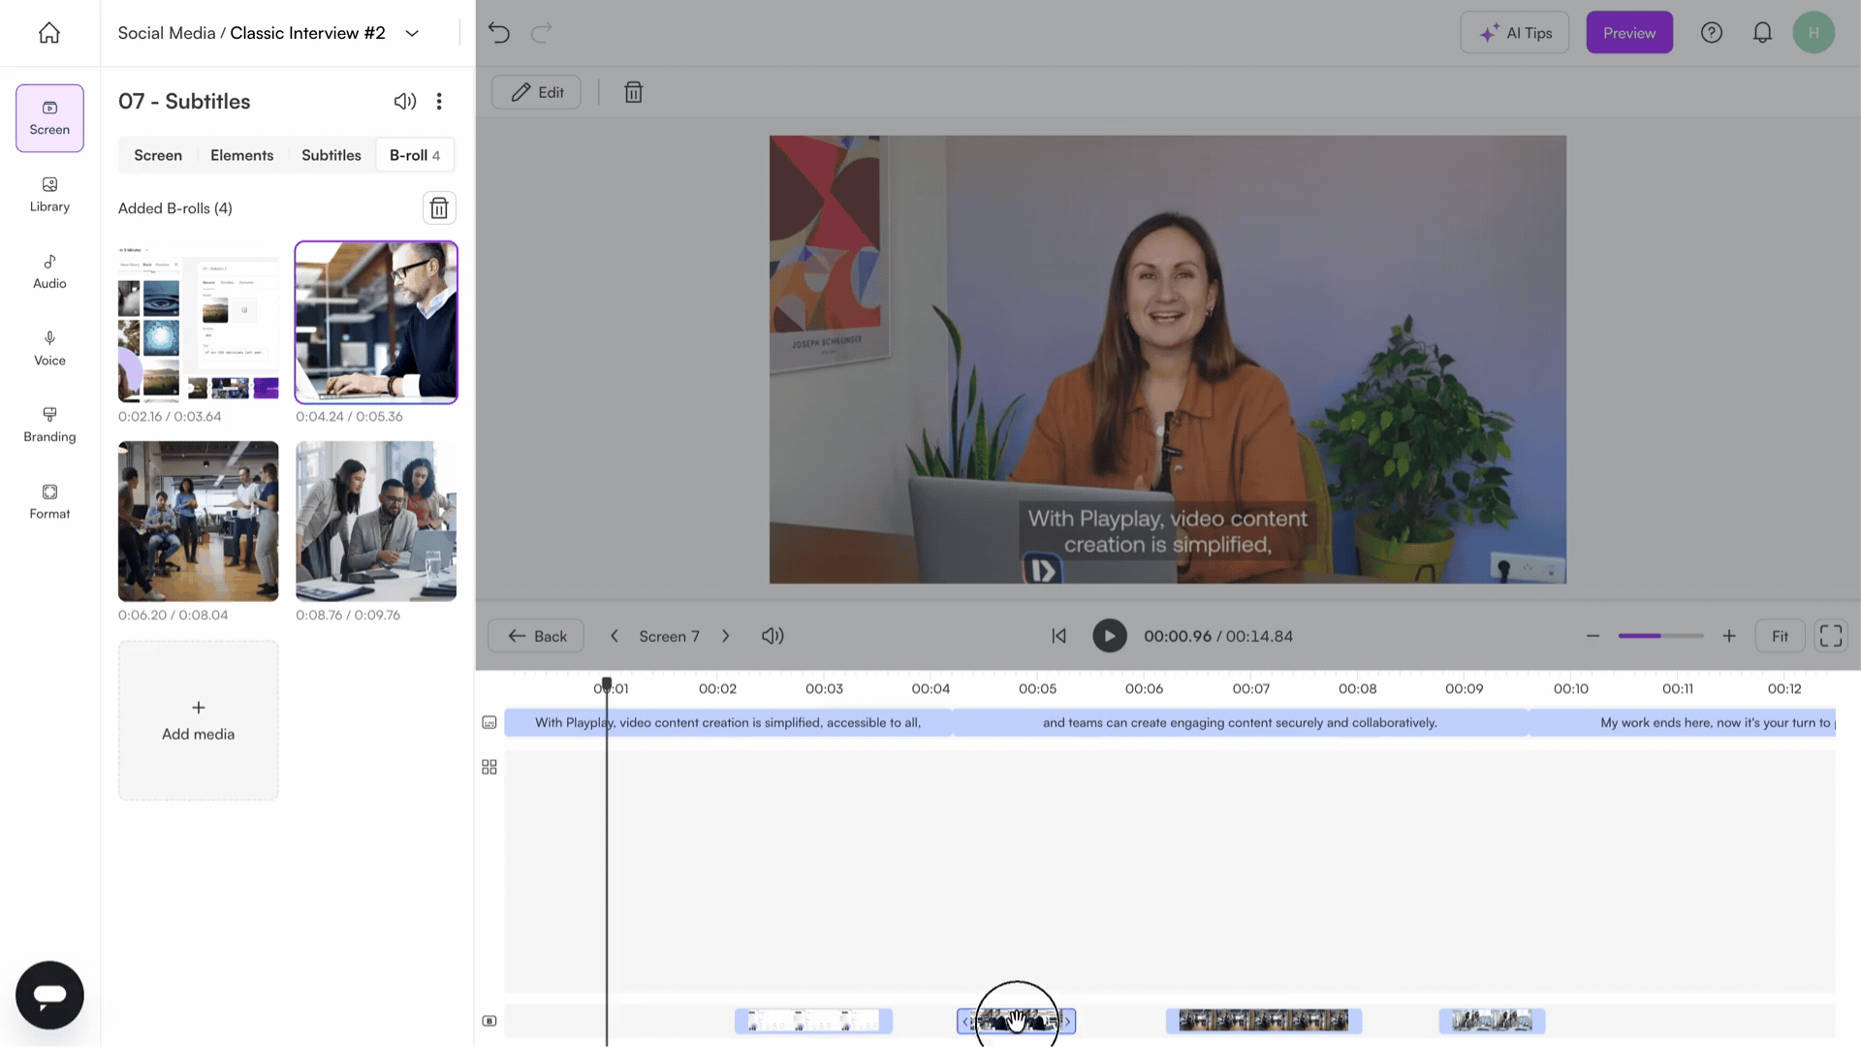Select the B-roll tab
This screenshot has height=1047, width=1861.
coord(415,155)
